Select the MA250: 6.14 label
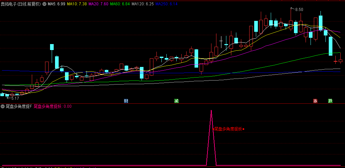345x168 pixels. coord(167,4)
